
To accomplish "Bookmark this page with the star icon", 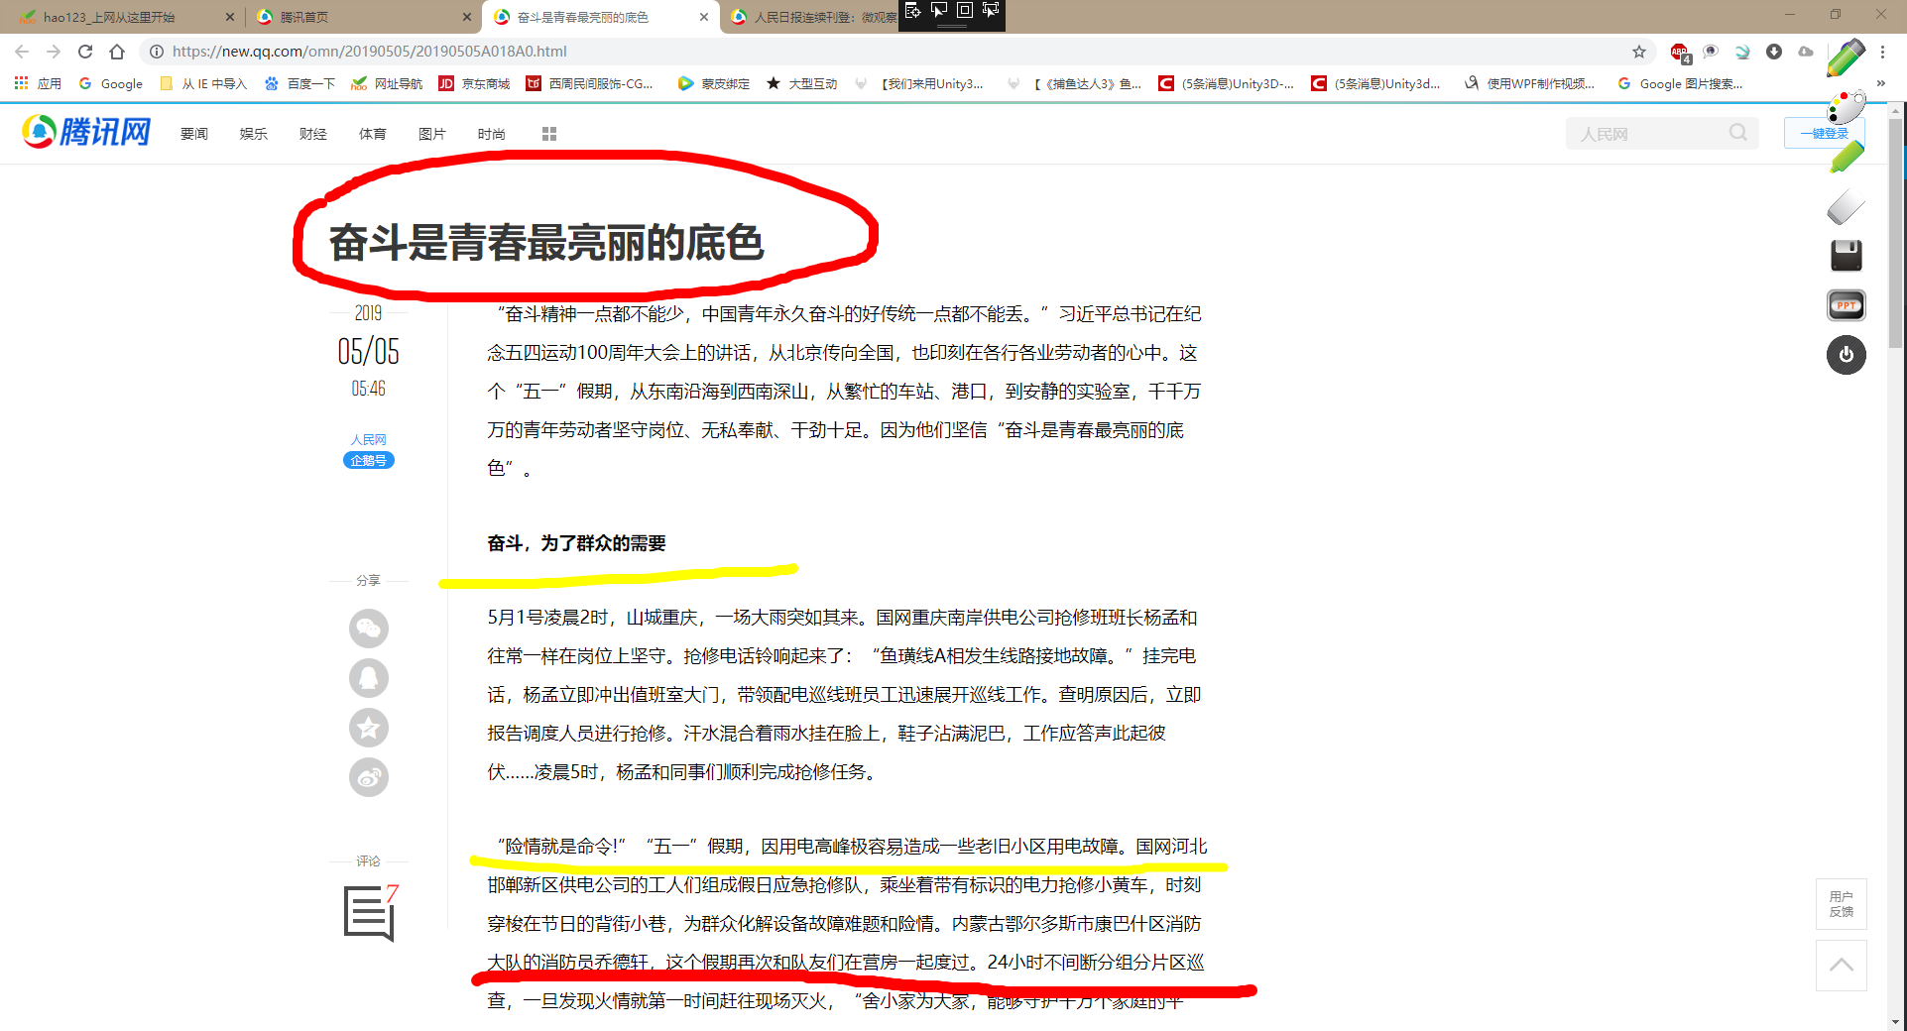I will pos(1639,52).
